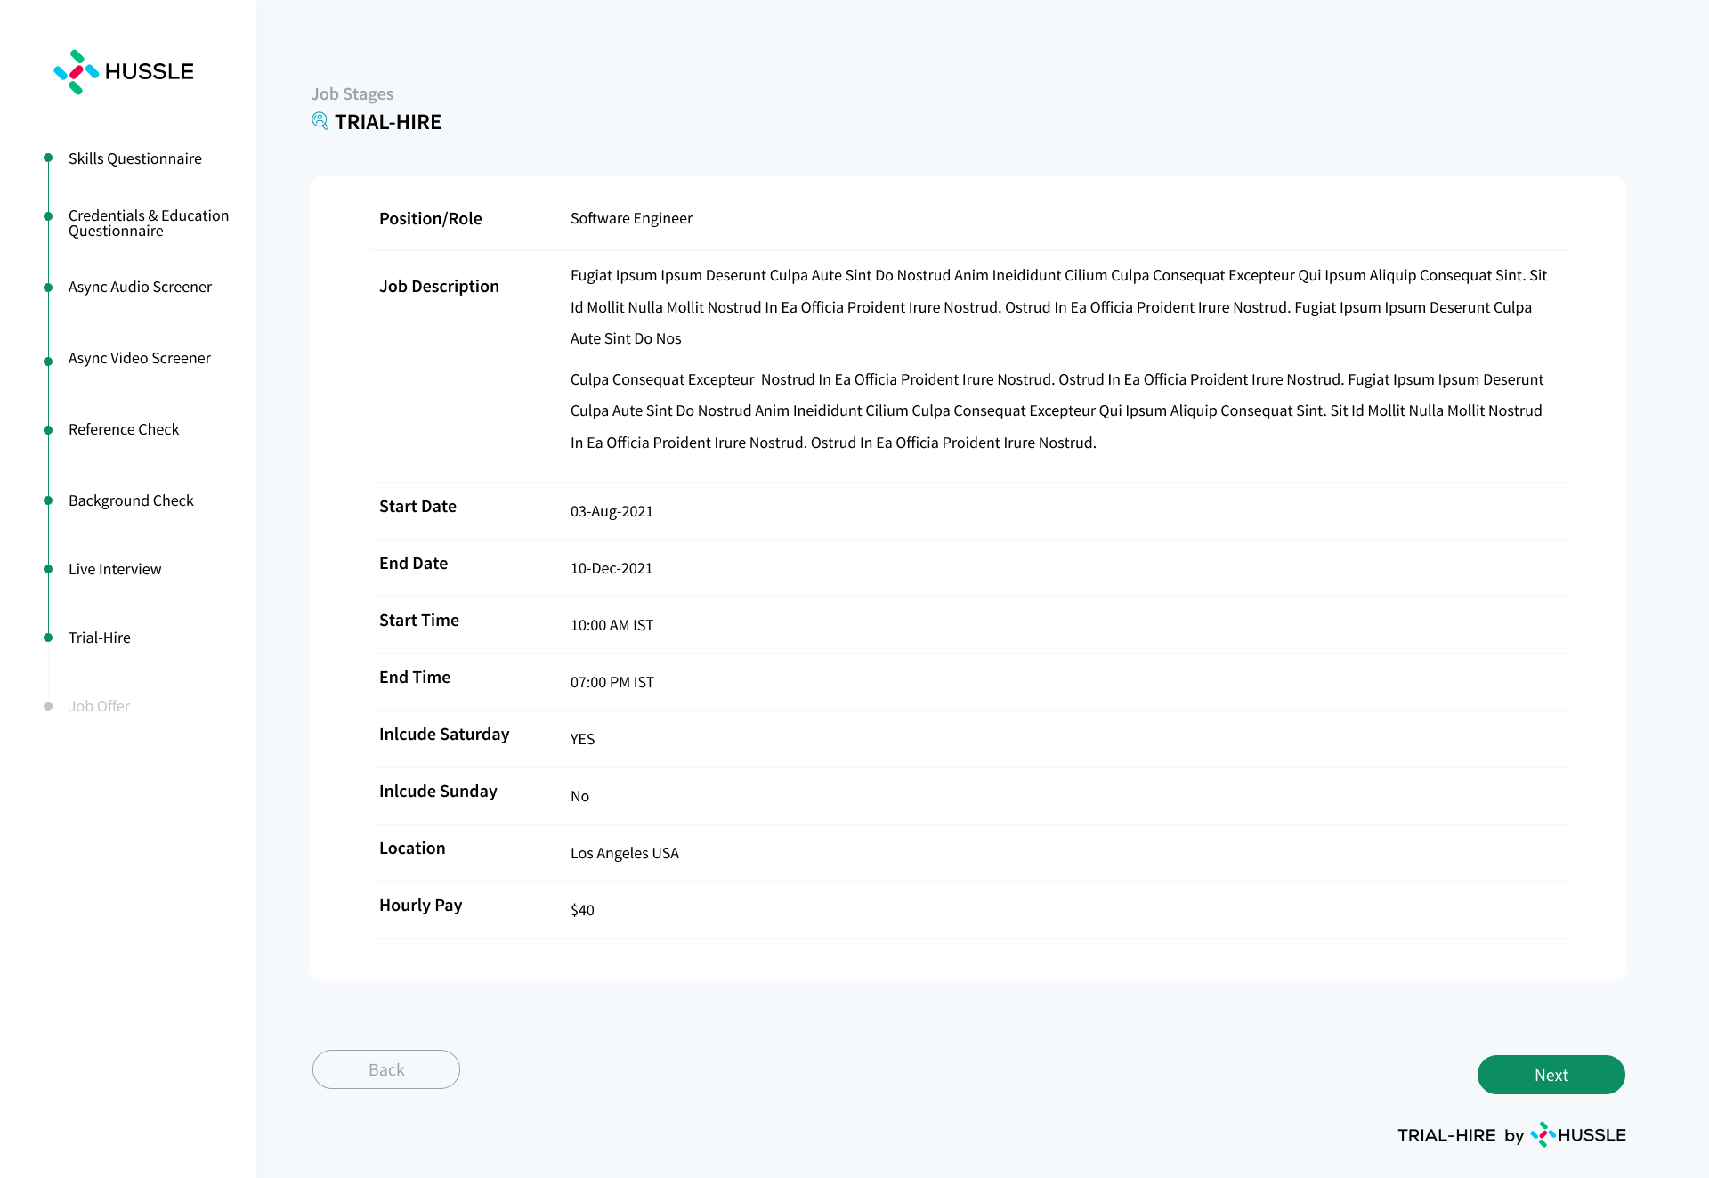Screen dimensions: 1709x1178
Task: Open the Live Interview stage
Action: (115, 569)
